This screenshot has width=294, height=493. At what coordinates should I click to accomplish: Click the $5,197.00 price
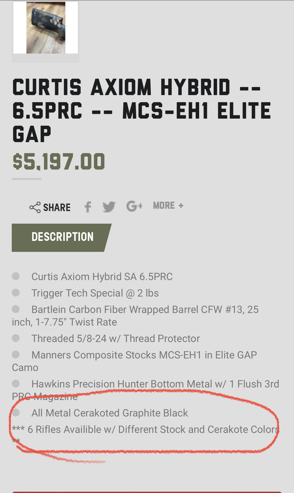[59, 162]
